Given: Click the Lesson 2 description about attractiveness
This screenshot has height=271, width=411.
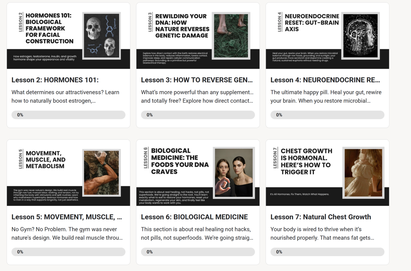Looking at the screenshot, I should click(x=65, y=97).
